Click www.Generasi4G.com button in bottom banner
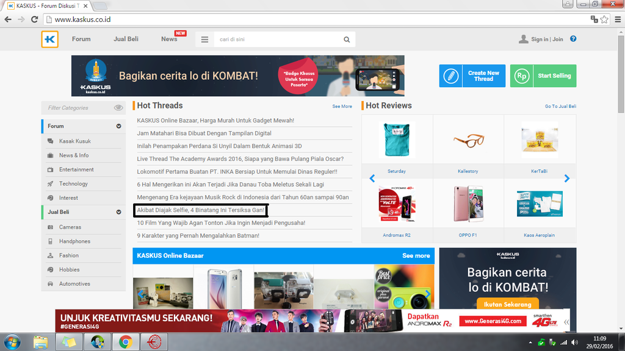The image size is (625, 351). tap(493, 321)
